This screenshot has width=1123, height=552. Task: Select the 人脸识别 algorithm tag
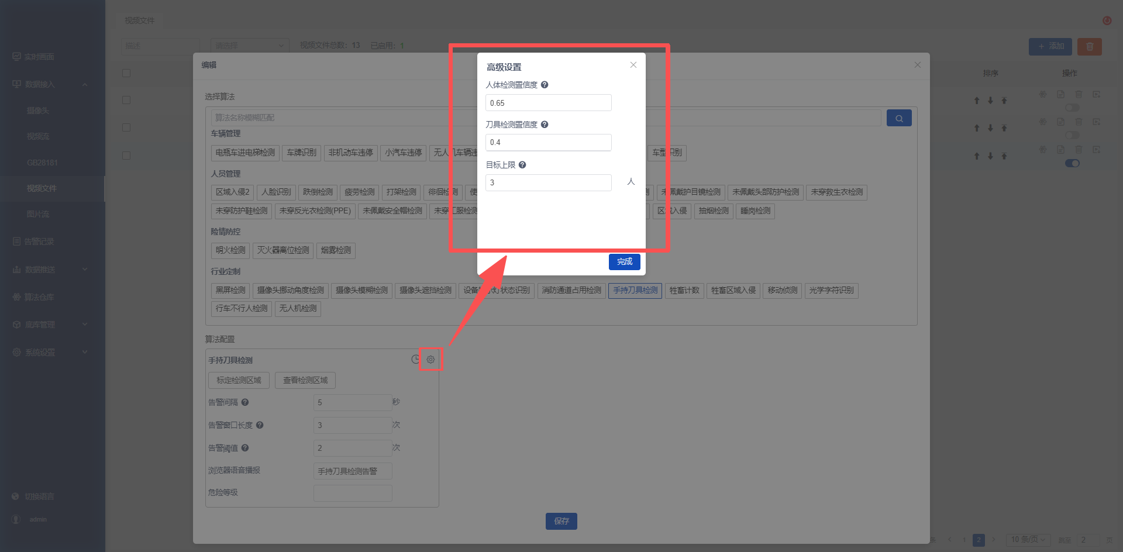pos(276,192)
